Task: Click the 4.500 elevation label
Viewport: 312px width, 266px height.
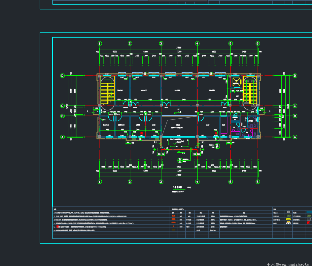Action: coord(178,142)
